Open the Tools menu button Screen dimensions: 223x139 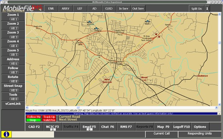coord(13,97)
